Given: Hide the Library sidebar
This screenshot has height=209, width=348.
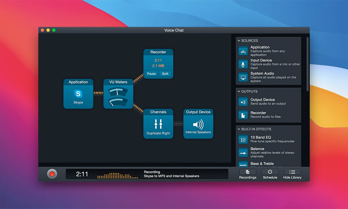Looking at the screenshot, I should (x=292, y=173).
